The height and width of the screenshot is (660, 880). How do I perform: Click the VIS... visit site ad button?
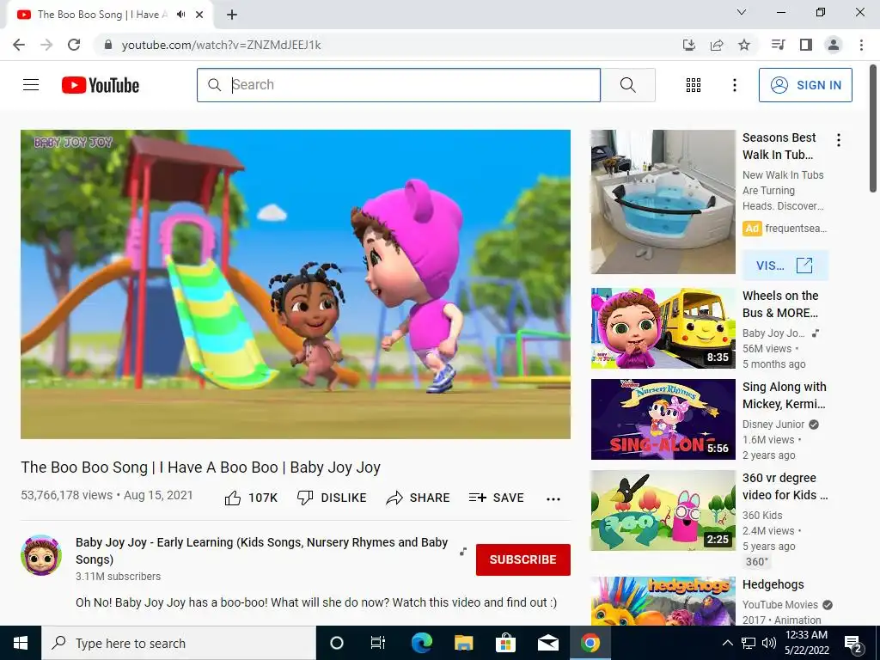[x=785, y=266]
